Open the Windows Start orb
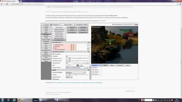 tap(3, 100)
